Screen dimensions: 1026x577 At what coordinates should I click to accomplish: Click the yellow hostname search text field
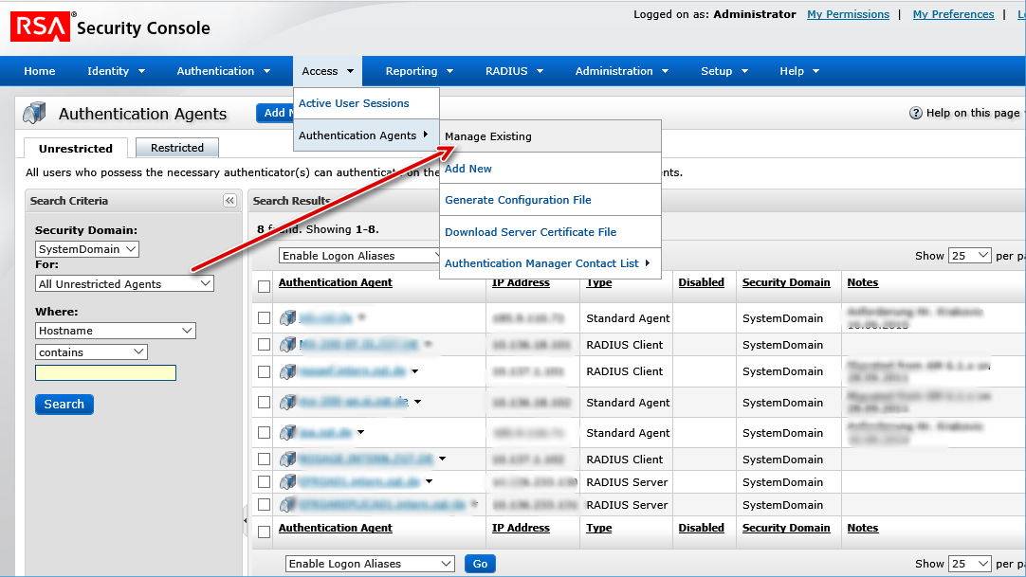point(105,373)
